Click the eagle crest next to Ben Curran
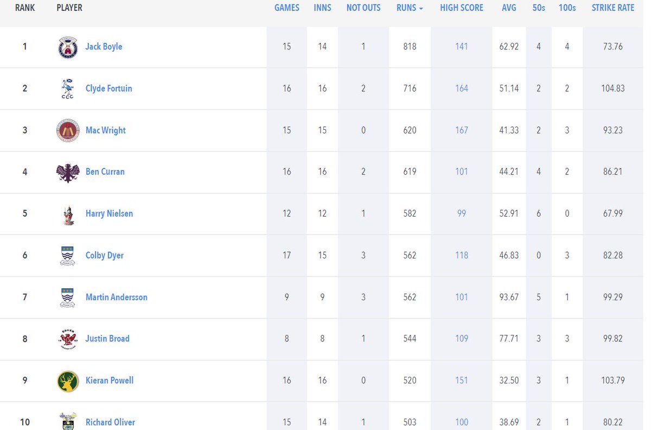Image resolution: width=651 pixels, height=430 pixels. point(67,172)
